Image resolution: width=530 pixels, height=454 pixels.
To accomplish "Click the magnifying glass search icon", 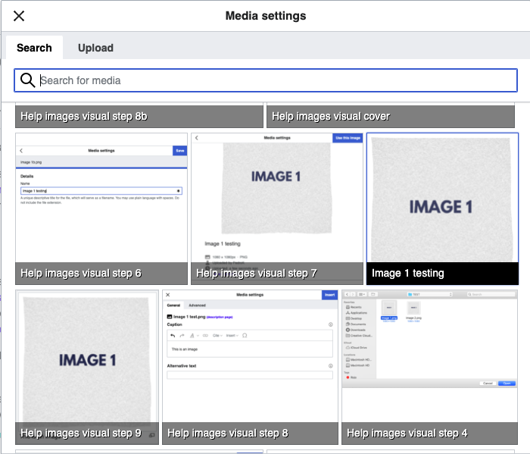I will point(27,80).
